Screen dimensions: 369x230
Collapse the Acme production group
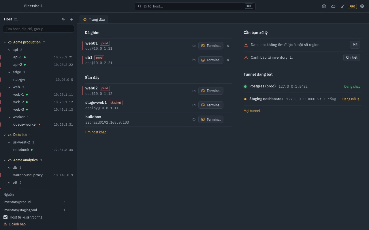coord(5,42)
